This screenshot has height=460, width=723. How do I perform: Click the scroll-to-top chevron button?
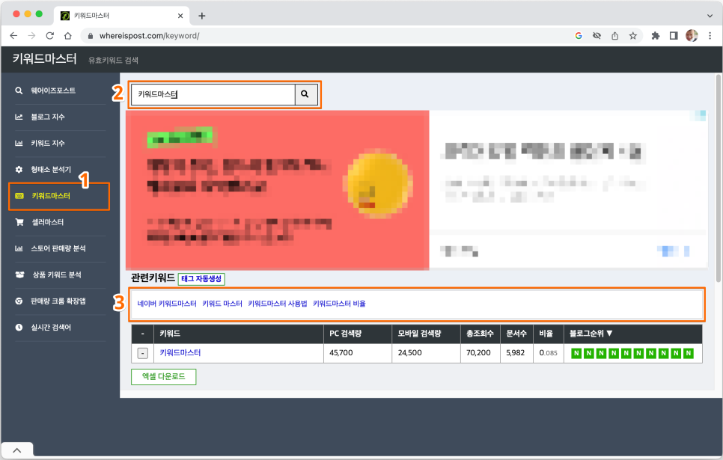(17, 450)
